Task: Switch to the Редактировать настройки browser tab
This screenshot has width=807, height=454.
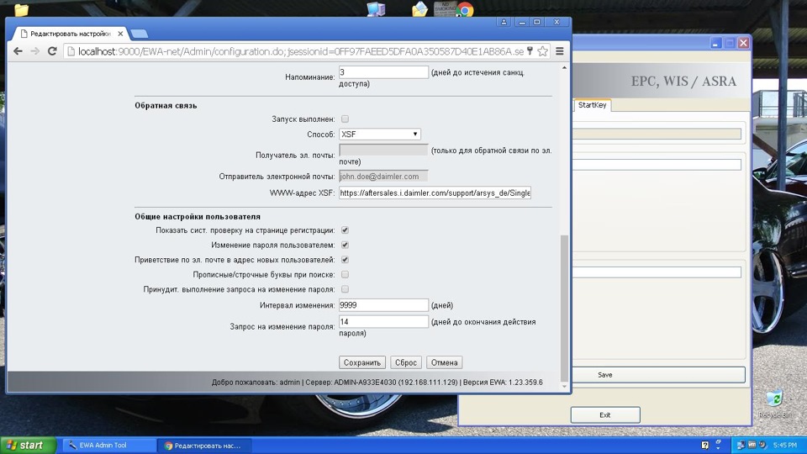Action: click(x=70, y=34)
